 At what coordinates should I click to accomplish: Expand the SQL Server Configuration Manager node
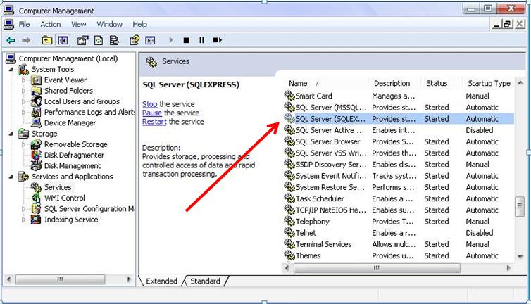tap(24, 209)
